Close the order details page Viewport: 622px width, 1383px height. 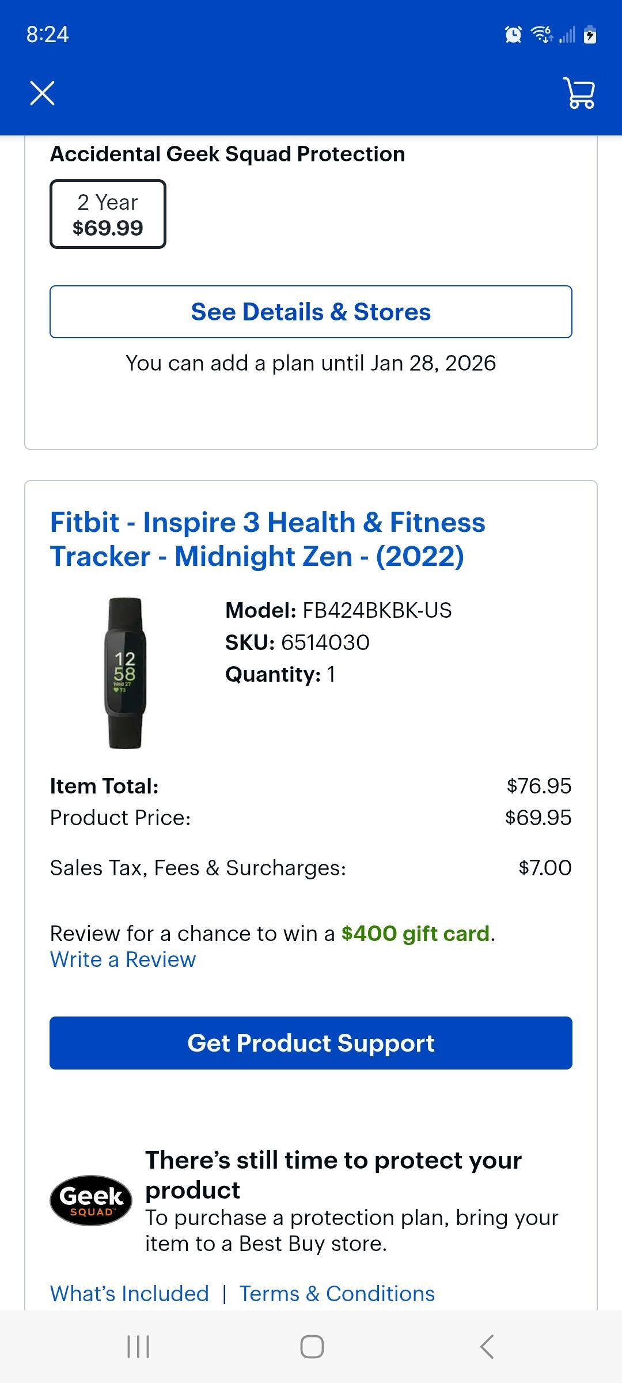tap(42, 93)
